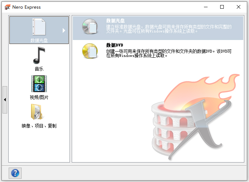
Task: Maximize the Nero Express window
Action: (x=222, y=7)
